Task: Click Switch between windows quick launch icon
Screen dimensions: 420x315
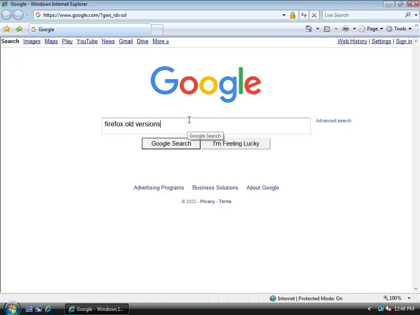Action: pos(39,309)
